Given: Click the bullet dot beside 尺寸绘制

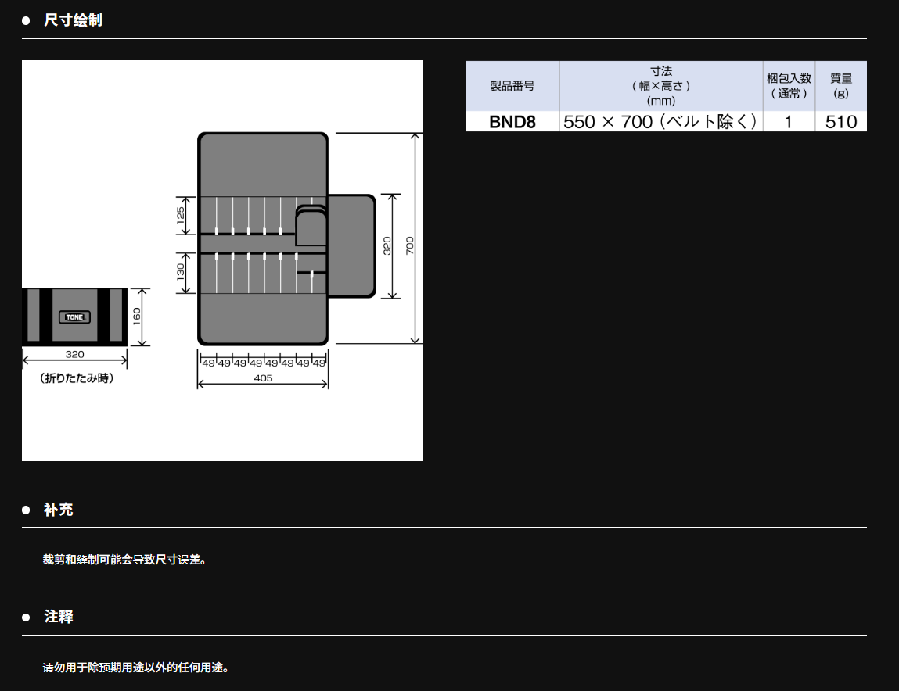Looking at the screenshot, I should 26,20.
